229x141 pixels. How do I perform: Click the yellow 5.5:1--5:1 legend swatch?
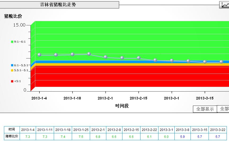(x=12, y=70)
